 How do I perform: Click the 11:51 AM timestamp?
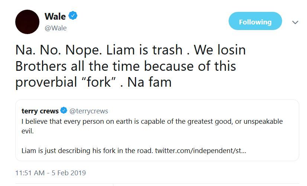point(29,173)
